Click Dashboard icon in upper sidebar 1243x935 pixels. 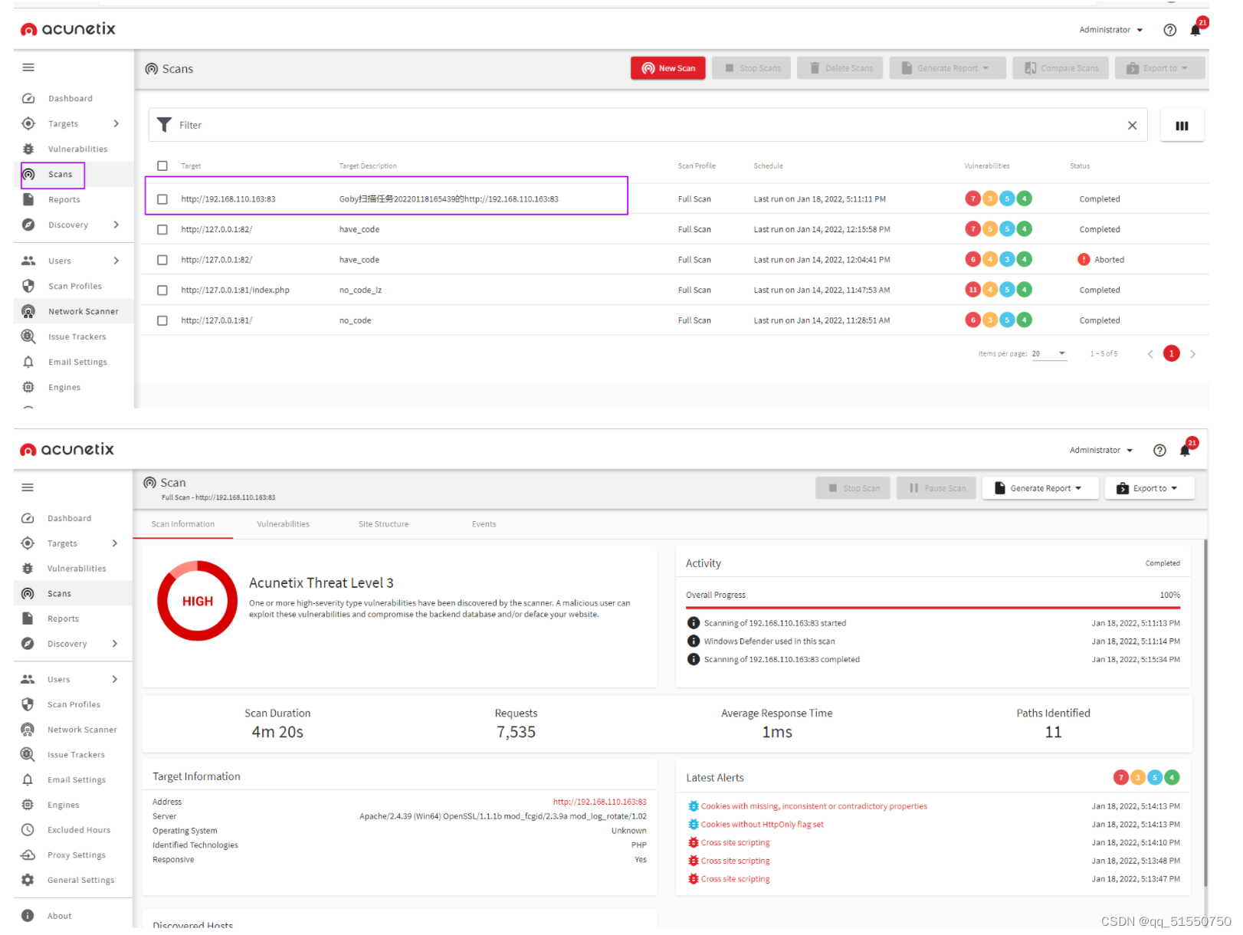[28, 98]
